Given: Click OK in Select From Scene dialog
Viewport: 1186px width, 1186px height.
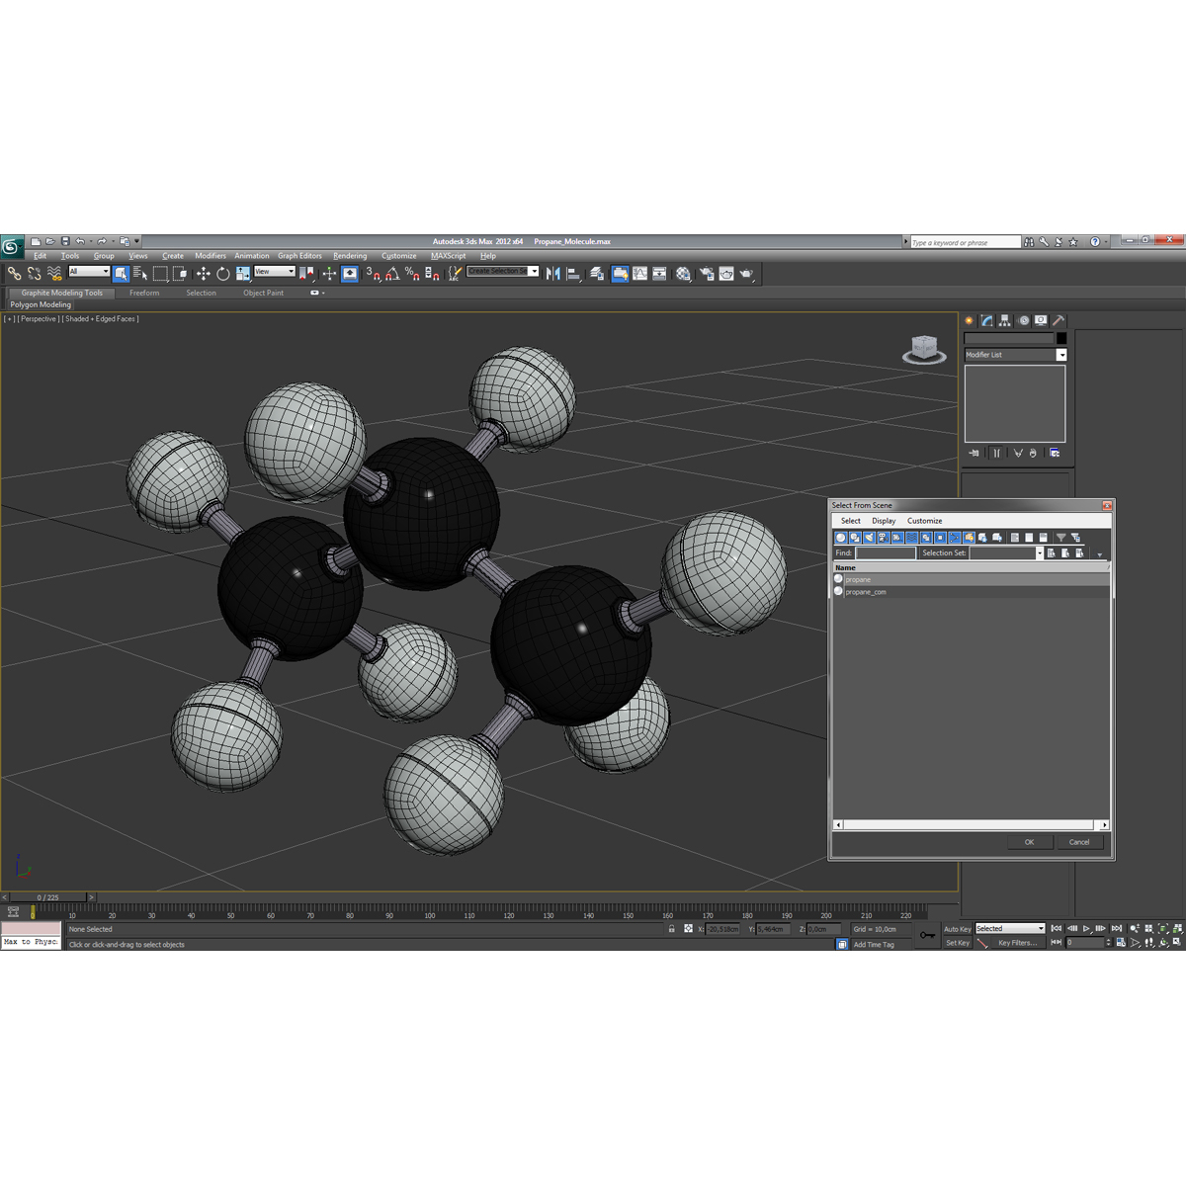Looking at the screenshot, I should click(x=1029, y=841).
